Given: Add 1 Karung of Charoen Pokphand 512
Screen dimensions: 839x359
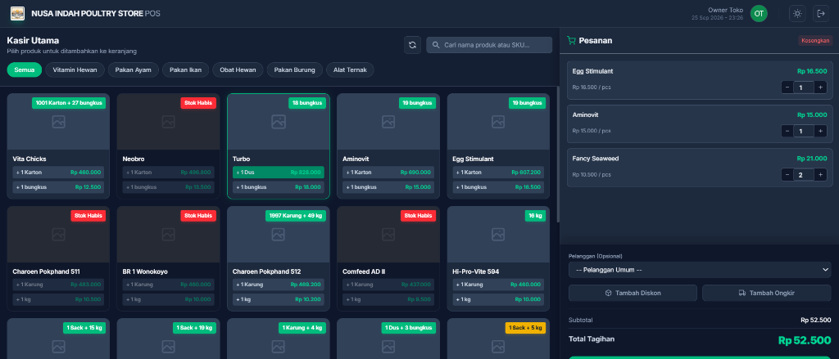Looking at the screenshot, I should click(x=279, y=285).
